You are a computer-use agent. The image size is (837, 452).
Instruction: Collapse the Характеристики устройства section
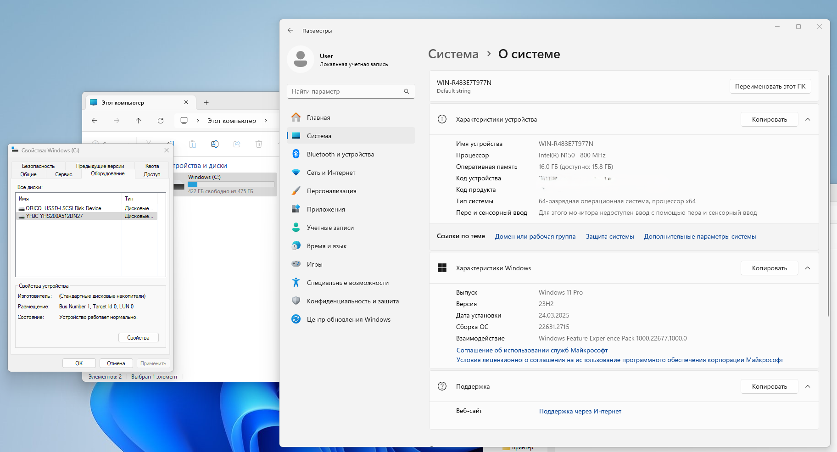808,119
